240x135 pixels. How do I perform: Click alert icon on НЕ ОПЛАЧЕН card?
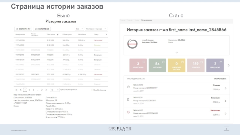144,62
